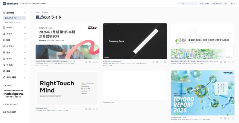239x123 pixels.
Task: Bookmark the medix 決算説明資料 slide
Action: coord(97,62)
